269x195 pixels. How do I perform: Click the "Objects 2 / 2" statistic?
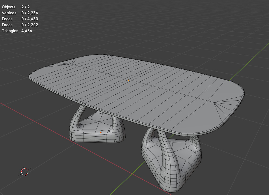click(16, 7)
